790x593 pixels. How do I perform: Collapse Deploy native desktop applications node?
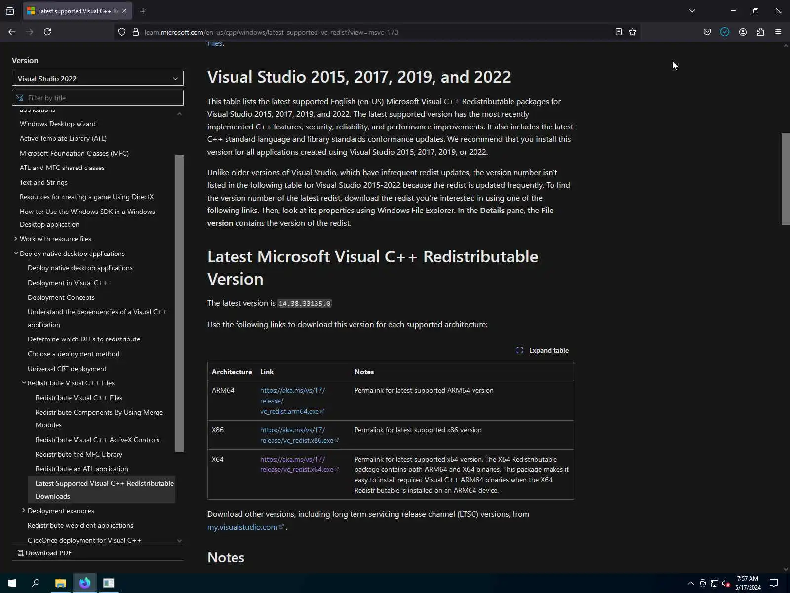tap(16, 253)
